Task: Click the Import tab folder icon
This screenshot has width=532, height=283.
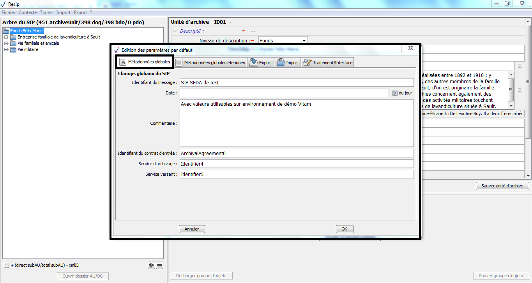Action: (280, 63)
